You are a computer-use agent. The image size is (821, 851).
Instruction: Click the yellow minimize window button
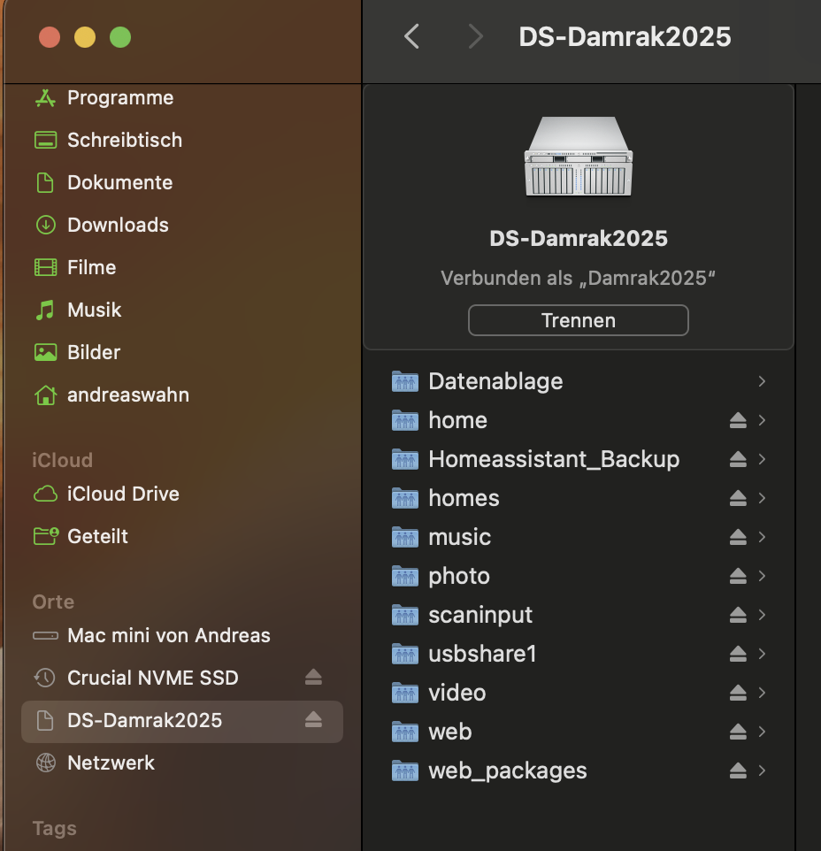click(85, 37)
